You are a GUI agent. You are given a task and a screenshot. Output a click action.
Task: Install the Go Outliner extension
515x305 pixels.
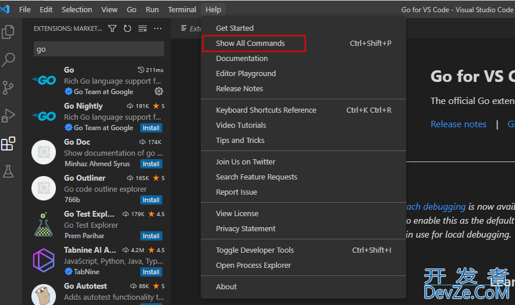tap(151, 200)
